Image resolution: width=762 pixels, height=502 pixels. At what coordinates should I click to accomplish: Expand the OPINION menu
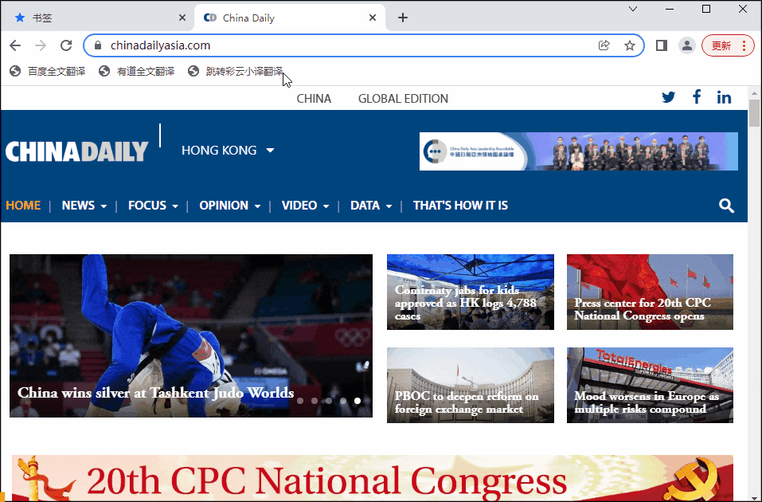click(x=230, y=206)
